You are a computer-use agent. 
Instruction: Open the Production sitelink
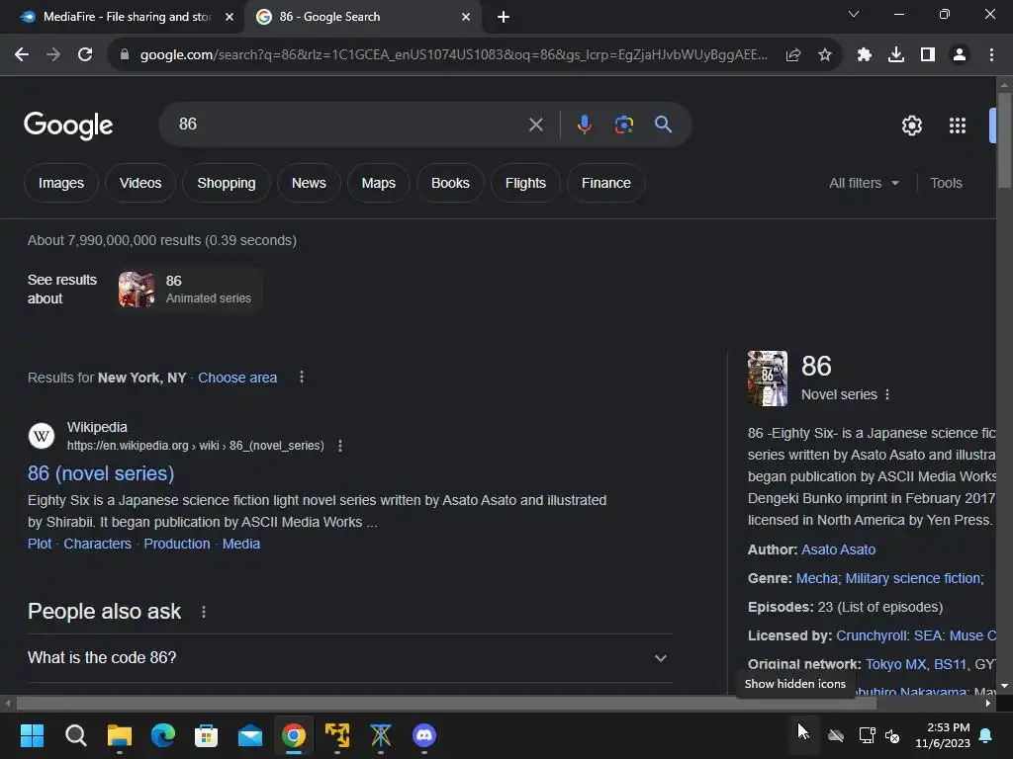click(177, 544)
